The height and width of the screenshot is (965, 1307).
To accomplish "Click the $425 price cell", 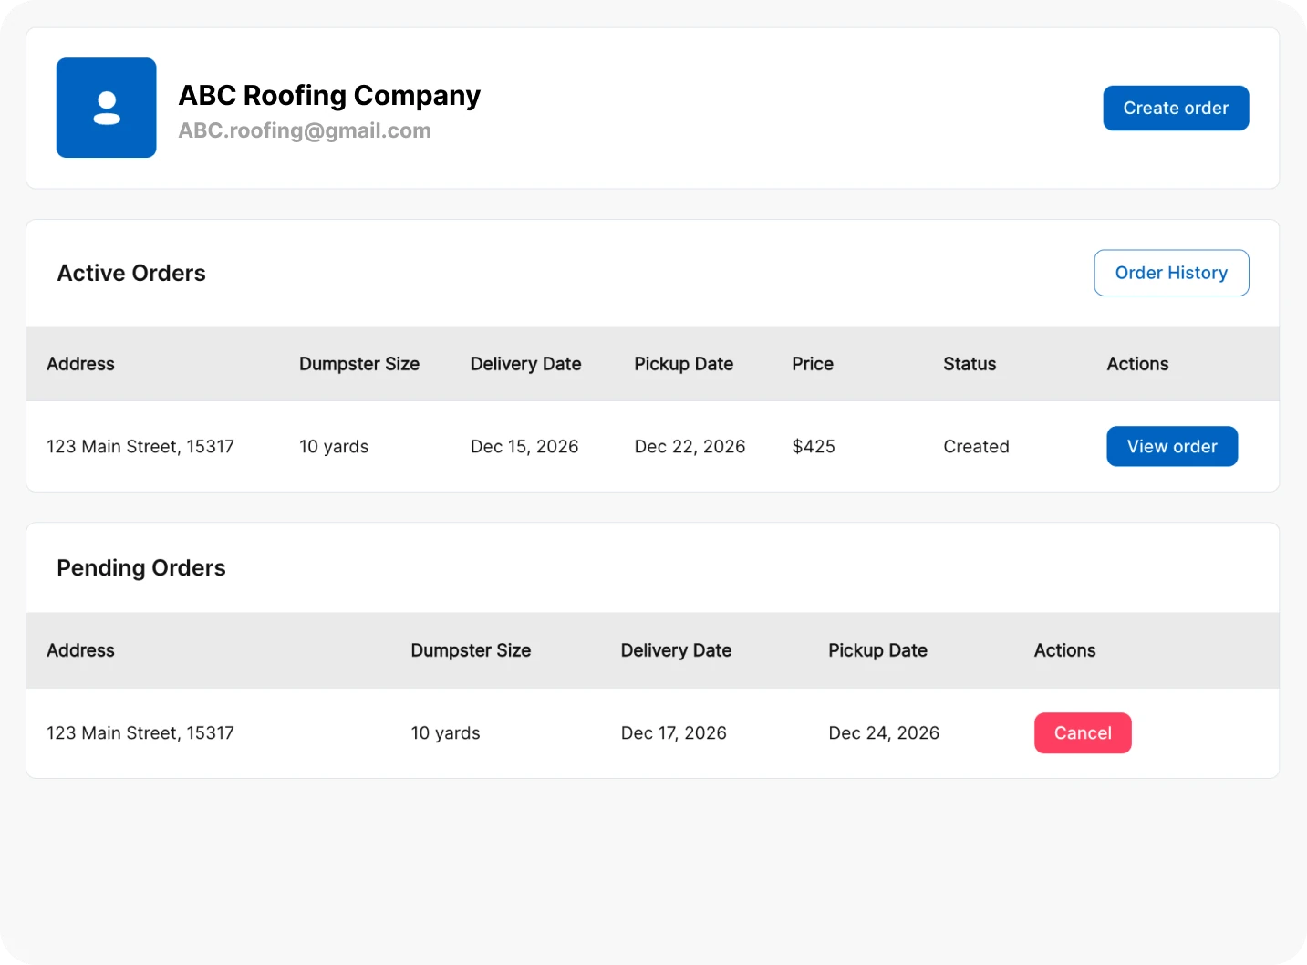I will pyautogui.click(x=814, y=446).
